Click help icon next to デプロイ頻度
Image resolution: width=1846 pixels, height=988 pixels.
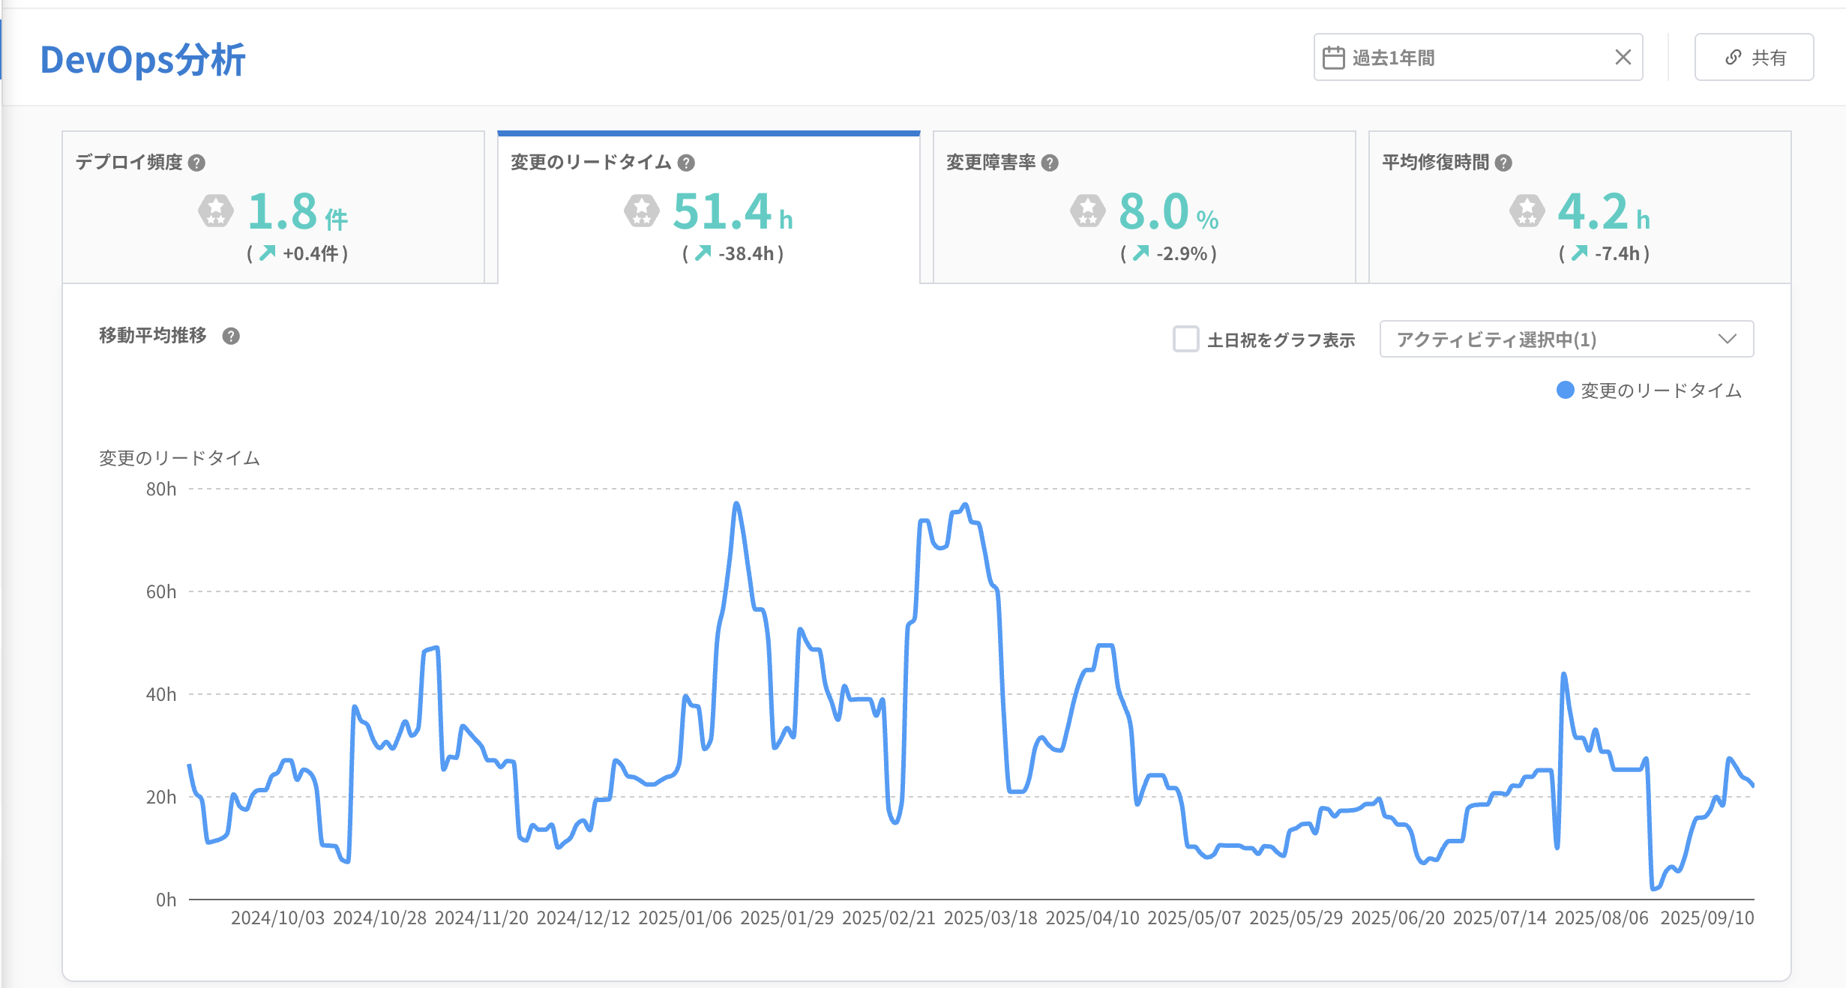pos(196,163)
